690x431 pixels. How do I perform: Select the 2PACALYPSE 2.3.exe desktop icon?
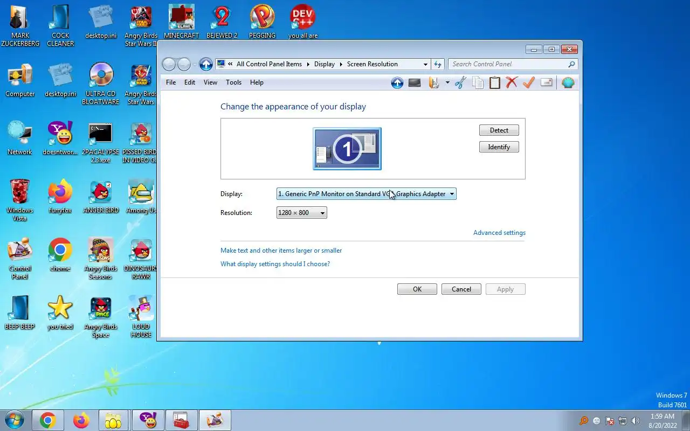point(101,143)
